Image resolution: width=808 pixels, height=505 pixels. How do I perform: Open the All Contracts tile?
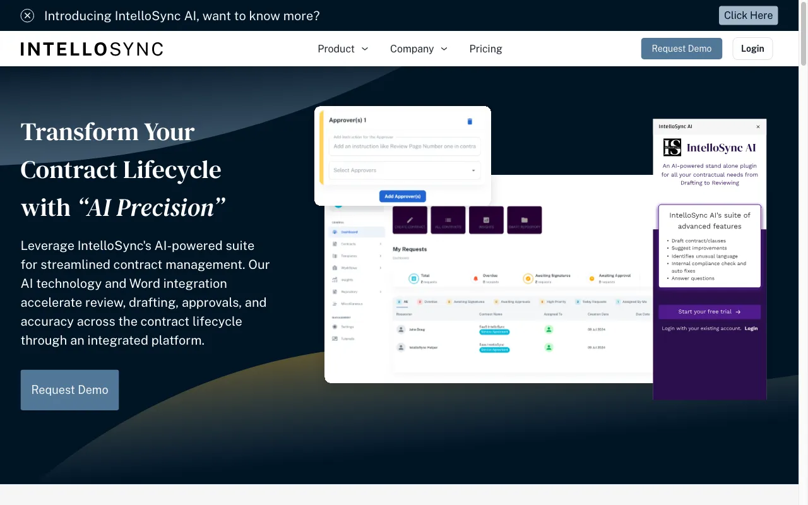click(448, 220)
